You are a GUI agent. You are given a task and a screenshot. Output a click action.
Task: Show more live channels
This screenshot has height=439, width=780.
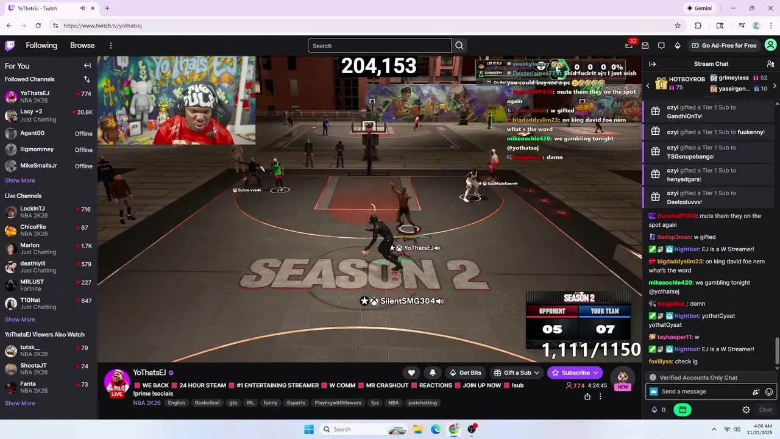(20, 319)
